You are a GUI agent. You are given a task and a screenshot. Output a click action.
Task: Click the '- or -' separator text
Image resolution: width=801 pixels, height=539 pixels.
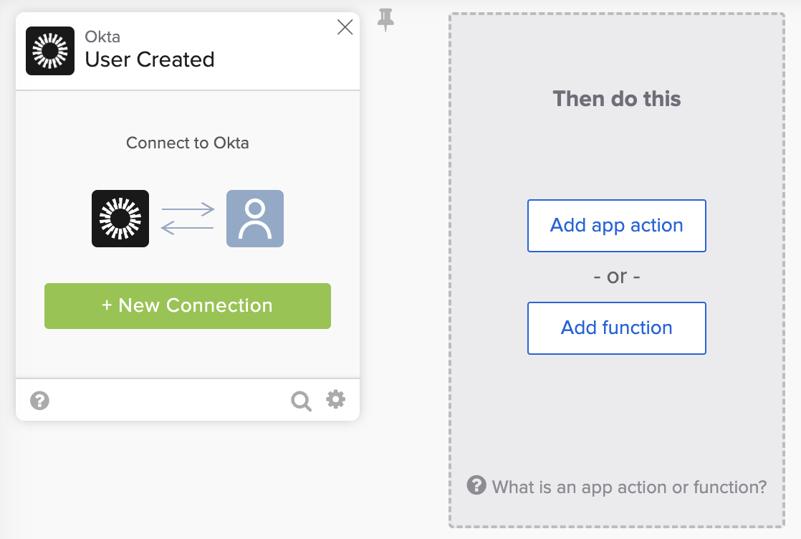[617, 277]
